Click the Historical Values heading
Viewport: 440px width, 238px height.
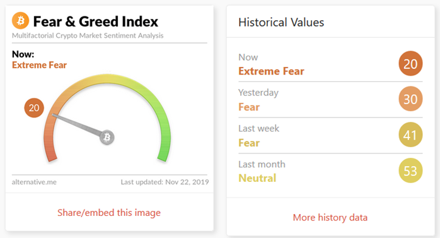(x=281, y=23)
